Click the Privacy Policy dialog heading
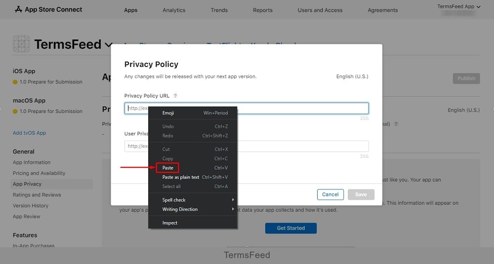Viewport: 494px width, 264px height. pos(151,64)
